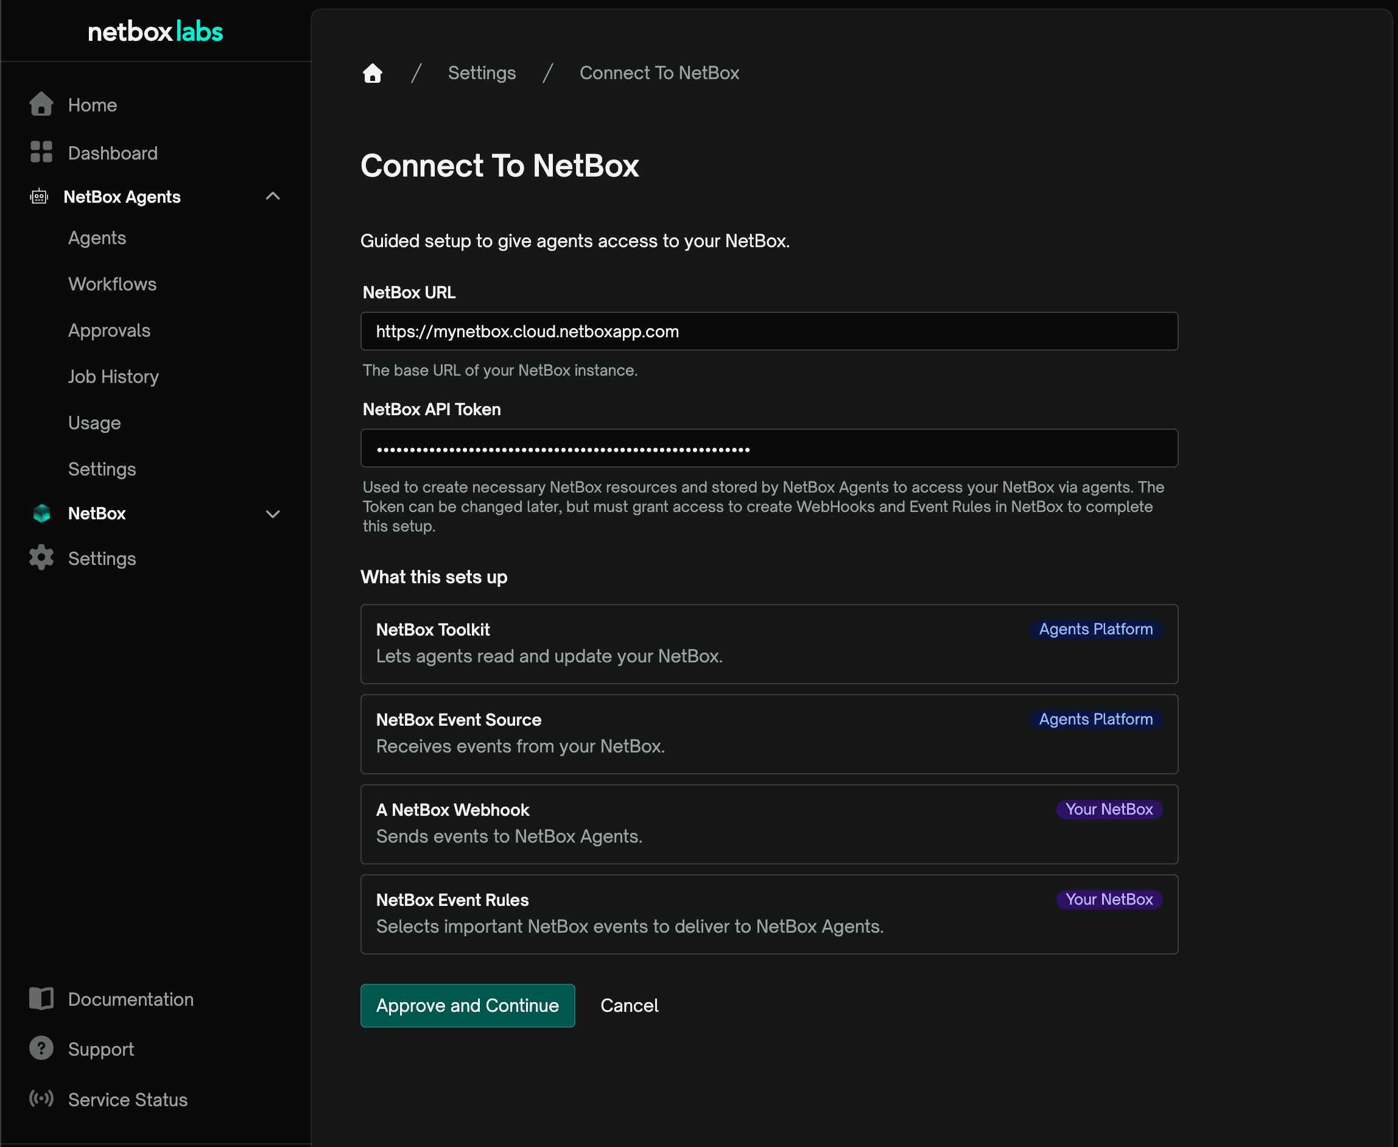Click the Settings gear icon in sidebar
This screenshot has width=1398, height=1147.
[41, 558]
